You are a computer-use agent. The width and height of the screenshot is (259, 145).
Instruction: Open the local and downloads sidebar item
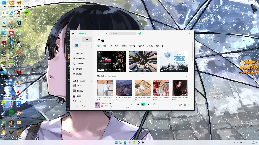point(79,64)
